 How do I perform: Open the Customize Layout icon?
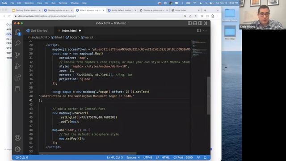click(206, 23)
